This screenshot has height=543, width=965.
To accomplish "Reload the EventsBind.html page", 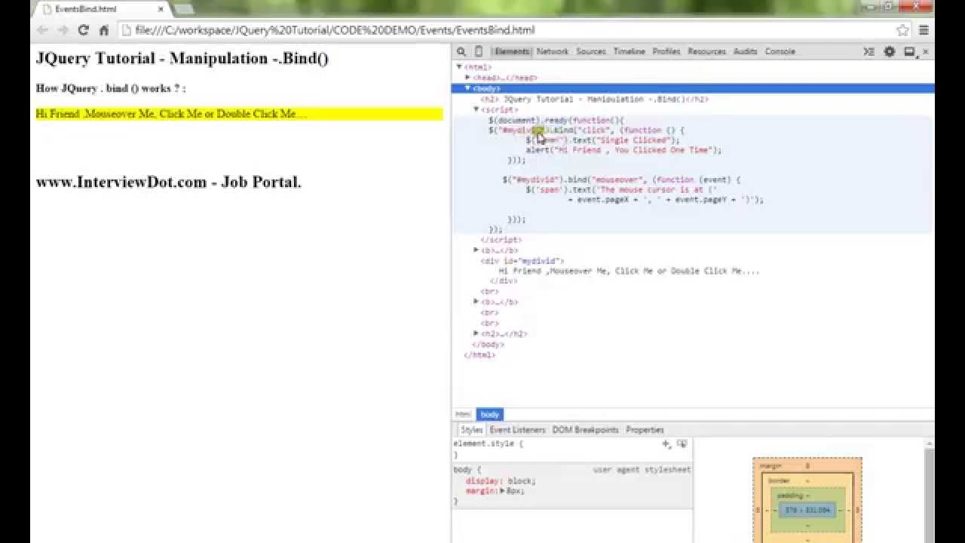I will (x=84, y=30).
